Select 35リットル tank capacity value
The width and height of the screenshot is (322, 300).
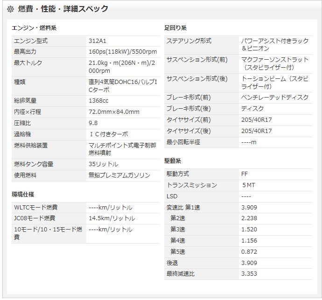[x=103, y=164]
